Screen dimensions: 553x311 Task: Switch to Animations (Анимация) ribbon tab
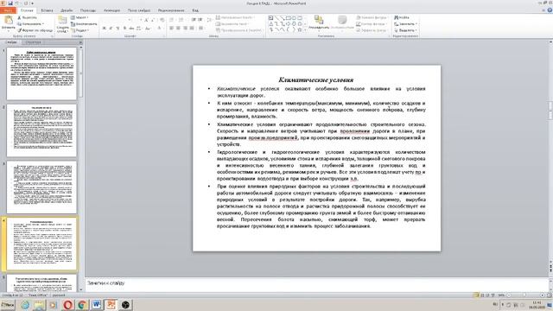[x=111, y=10]
